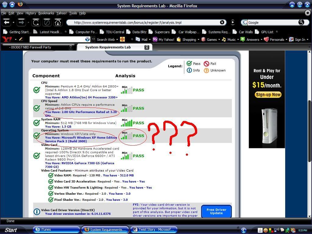Close the System Requirements Lab tab
The image size is (312, 234).
tap(147, 47)
